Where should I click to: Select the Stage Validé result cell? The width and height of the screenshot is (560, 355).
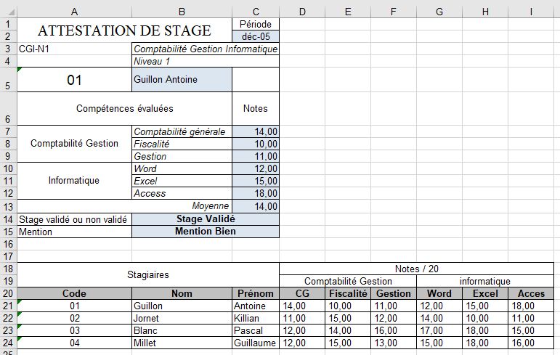click(206, 219)
